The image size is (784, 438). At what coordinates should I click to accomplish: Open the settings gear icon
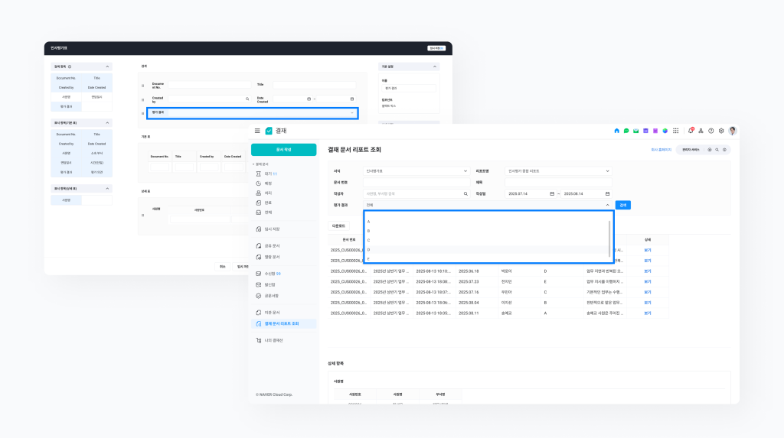(x=721, y=131)
